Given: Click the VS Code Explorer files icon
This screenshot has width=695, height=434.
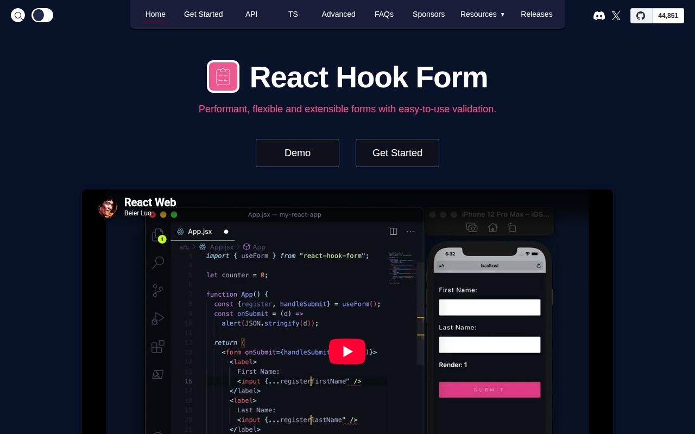Looking at the screenshot, I should tap(158, 235).
